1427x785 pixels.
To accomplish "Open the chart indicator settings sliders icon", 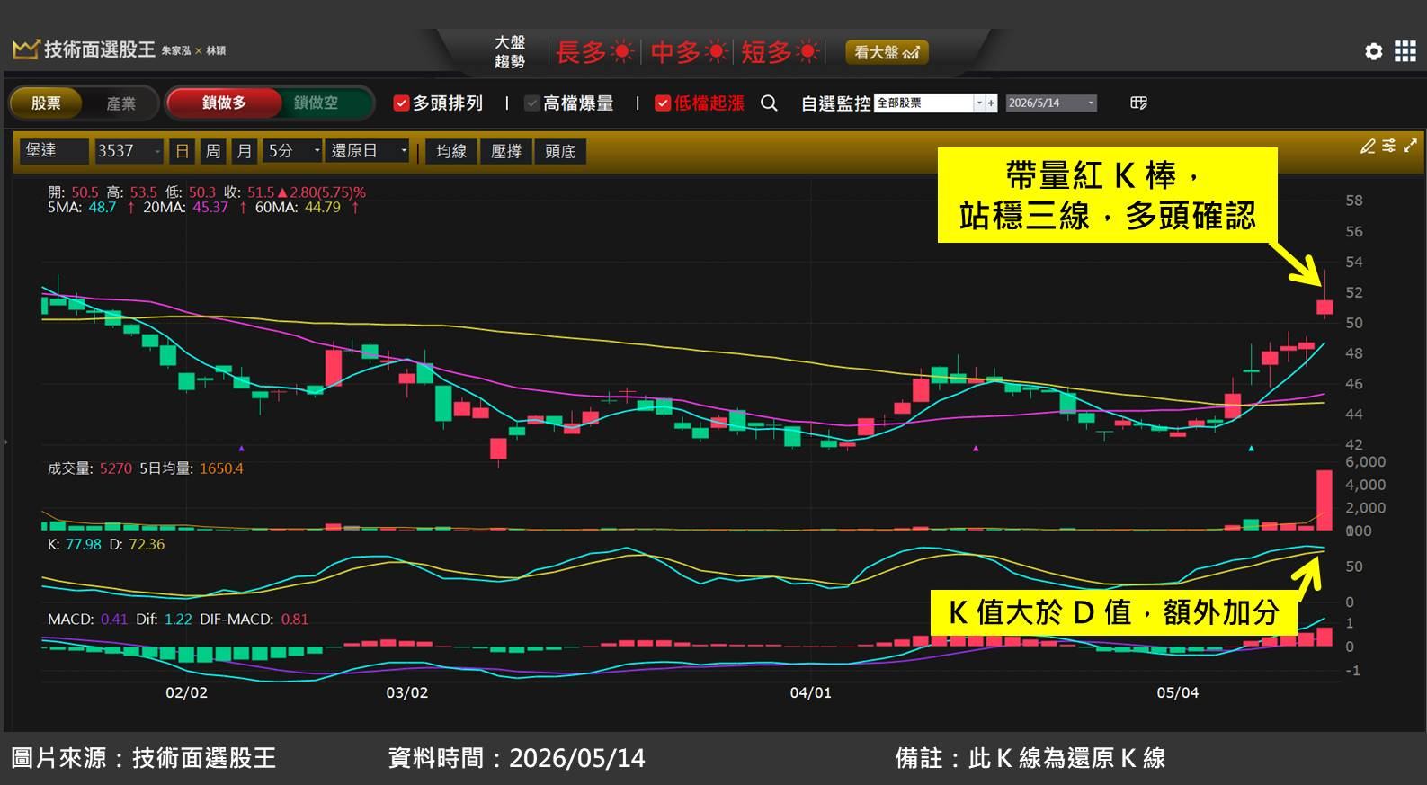I will point(1389,146).
